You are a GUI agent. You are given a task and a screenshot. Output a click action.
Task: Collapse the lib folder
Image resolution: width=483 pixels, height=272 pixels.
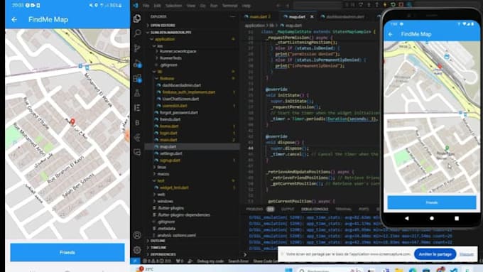(160, 72)
